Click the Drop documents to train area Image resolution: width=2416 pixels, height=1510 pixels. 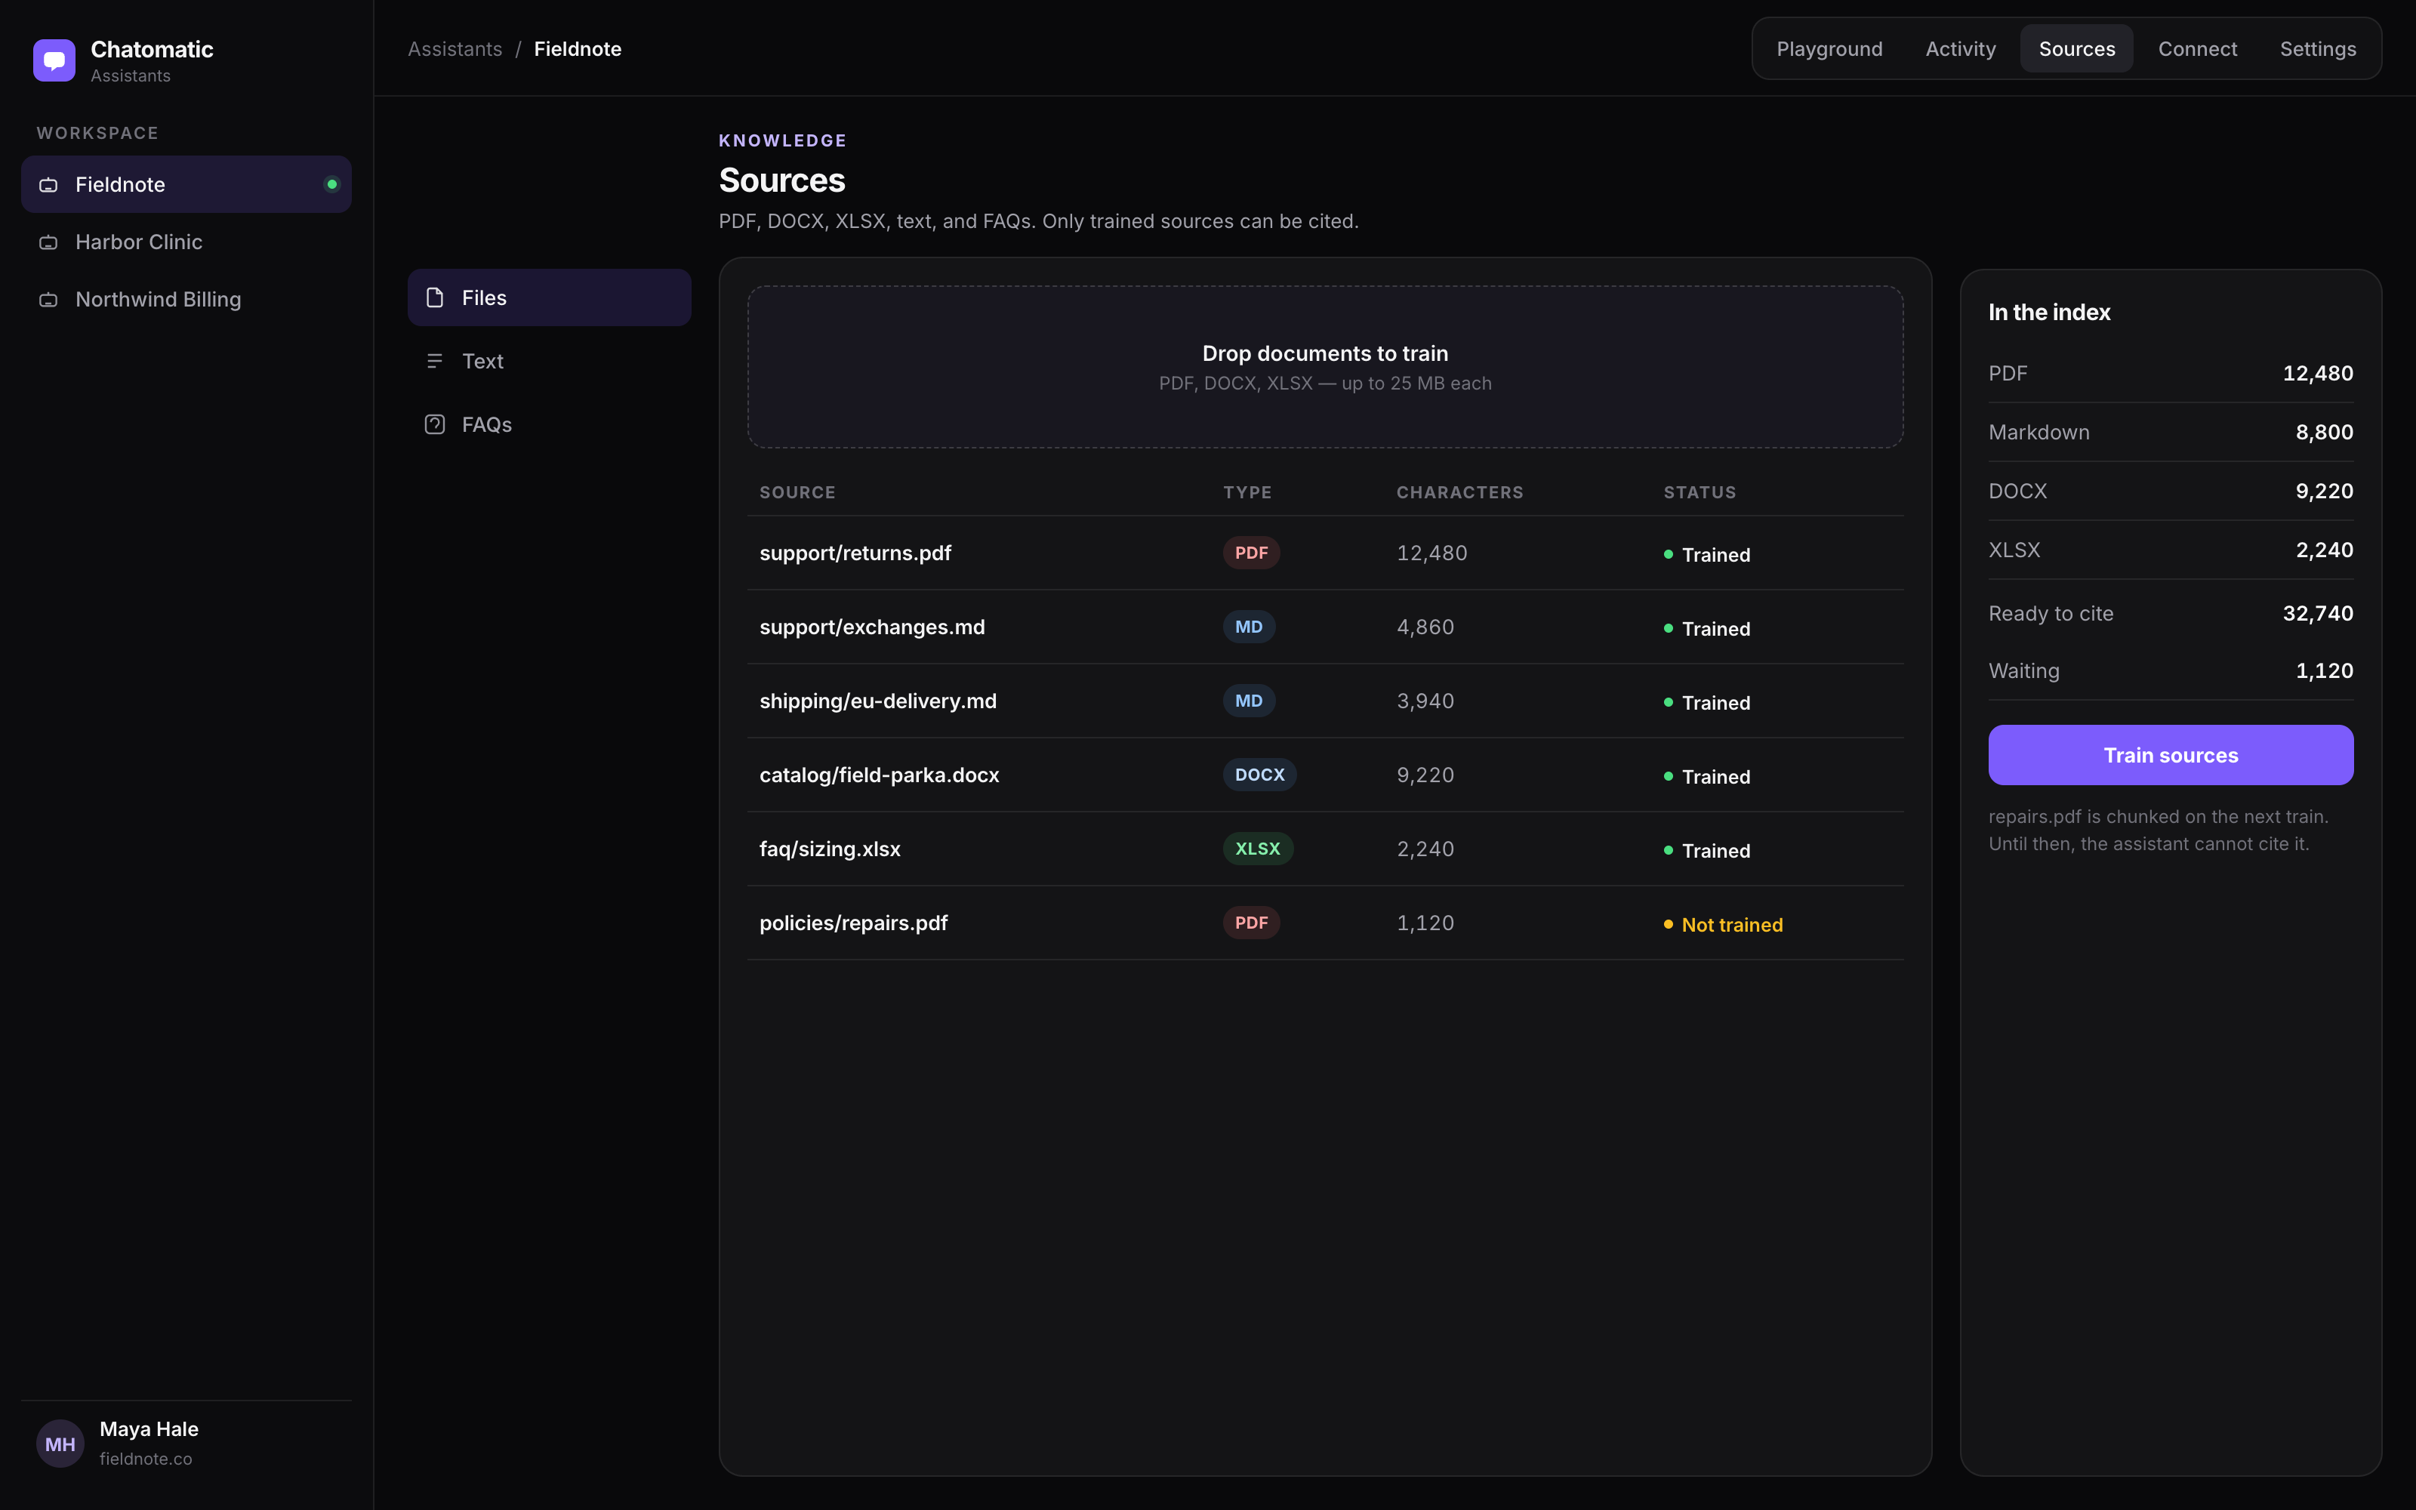(1325, 366)
